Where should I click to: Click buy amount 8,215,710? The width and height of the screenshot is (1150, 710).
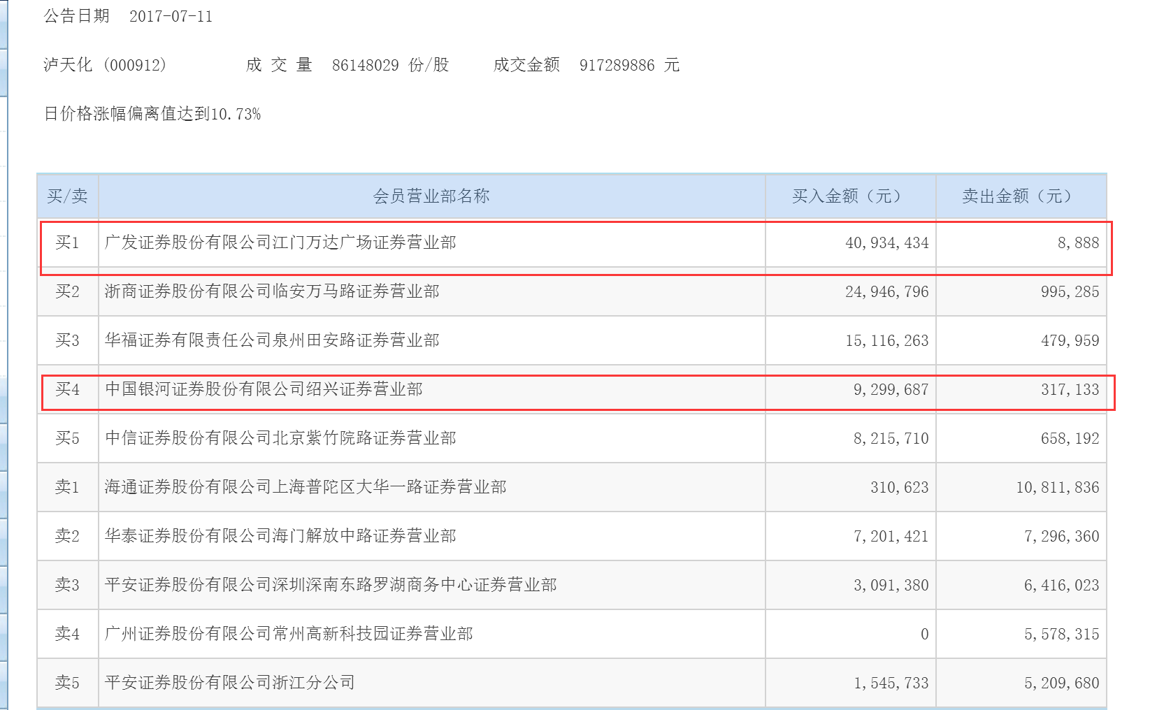pyautogui.click(x=891, y=438)
